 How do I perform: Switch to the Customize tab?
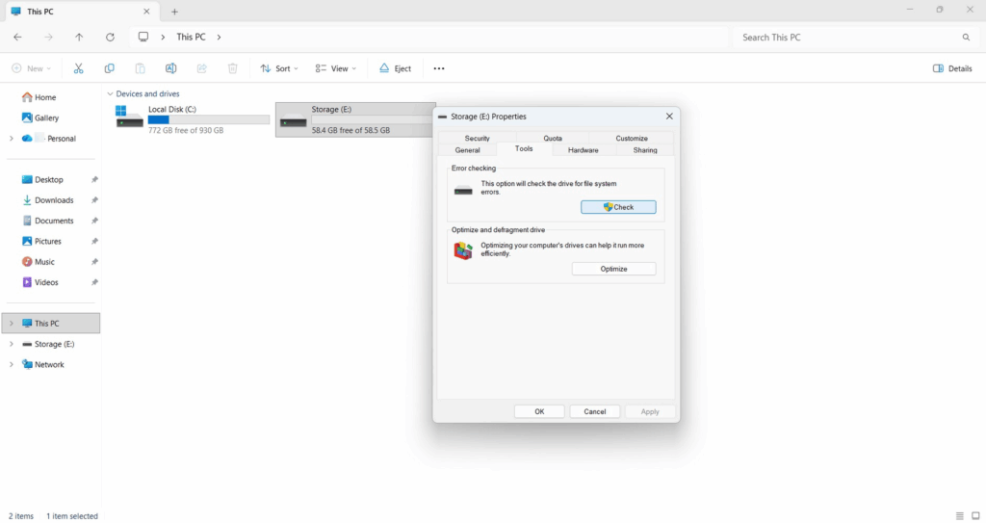(632, 139)
